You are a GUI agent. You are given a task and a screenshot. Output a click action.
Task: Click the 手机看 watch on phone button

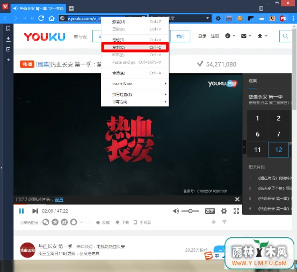pyautogui.click(x=142, y=223)
